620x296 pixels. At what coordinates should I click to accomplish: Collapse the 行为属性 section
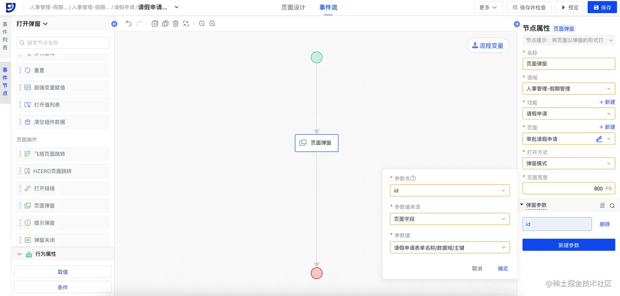tap(19, 254)
